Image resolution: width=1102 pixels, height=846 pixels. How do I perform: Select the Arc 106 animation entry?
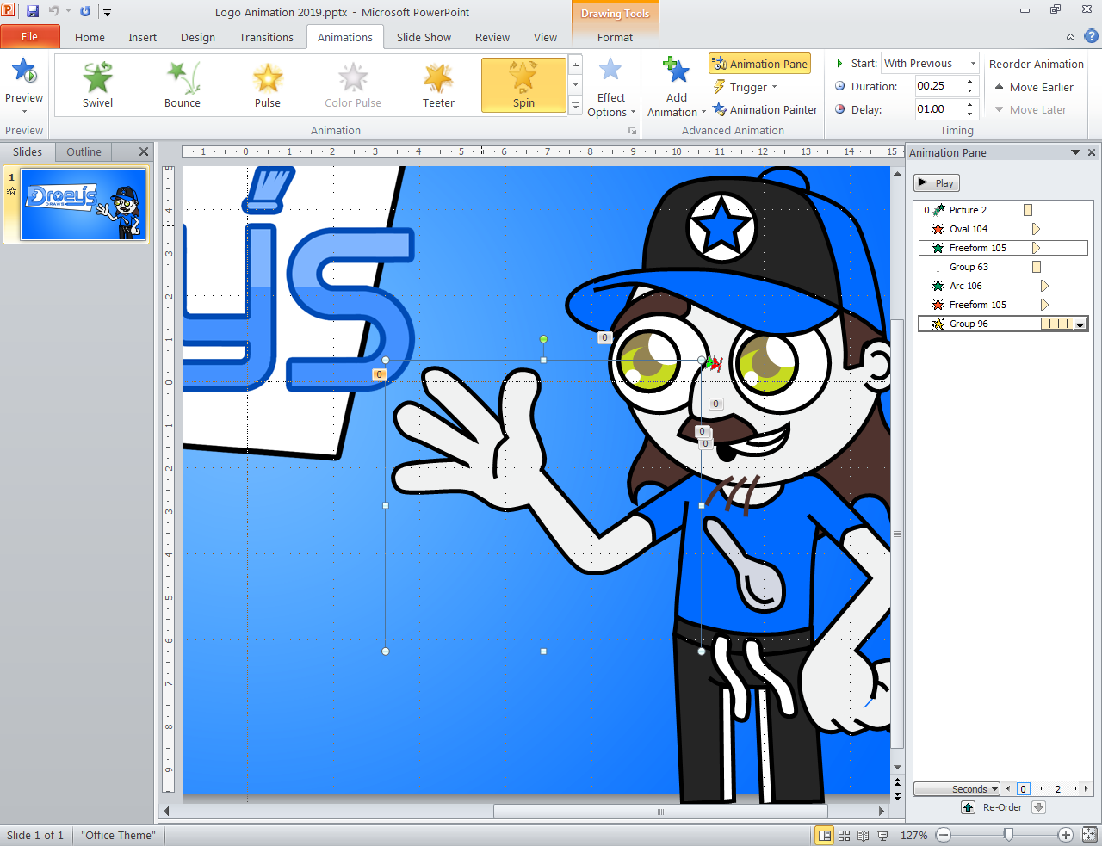(1003, 286)
